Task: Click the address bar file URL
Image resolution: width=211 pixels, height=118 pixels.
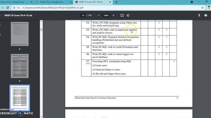Action: point(53,8)
